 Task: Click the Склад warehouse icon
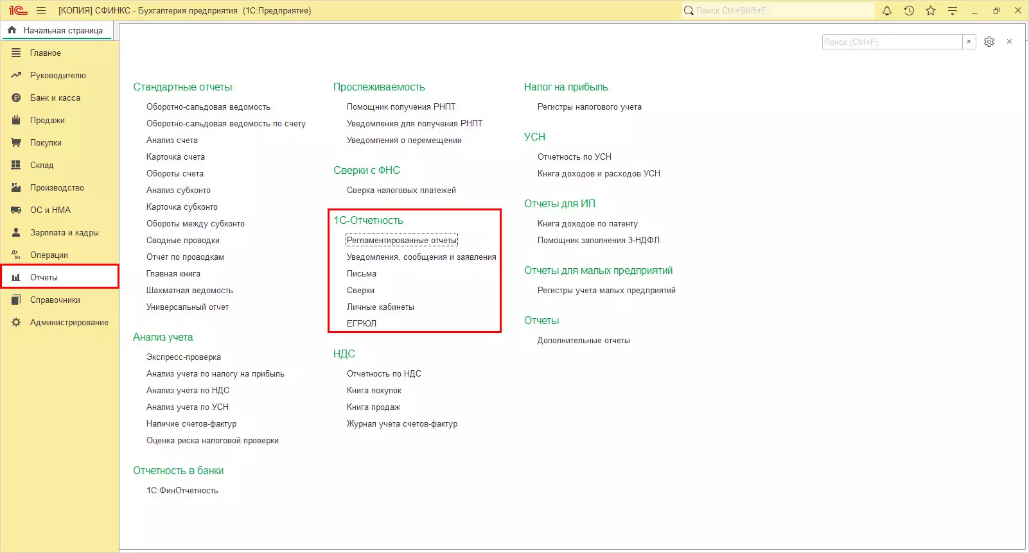click(x=16, y=166)
